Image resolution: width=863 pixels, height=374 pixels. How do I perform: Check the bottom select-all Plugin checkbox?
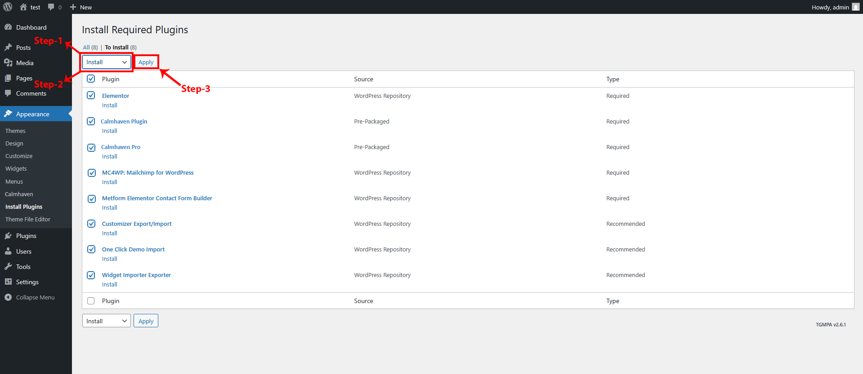coord(91,301)
